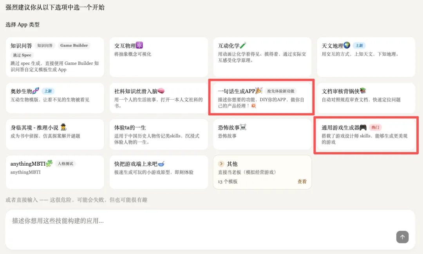This screenshot has height=254, width=423.
Task: Select the 奥妙生物 card
Action: coord(55,98)
